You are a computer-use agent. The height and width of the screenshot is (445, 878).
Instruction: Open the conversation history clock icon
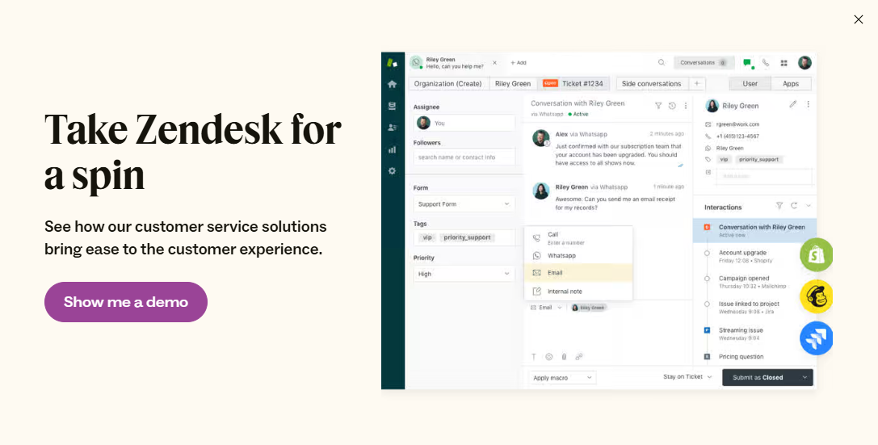pyautogui.click(x=672, y=105)
